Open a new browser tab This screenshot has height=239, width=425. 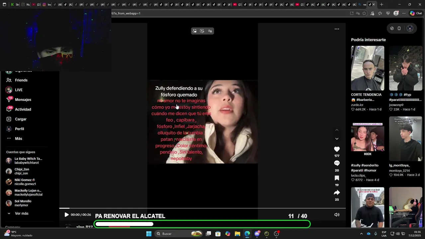(x=382, y=4)
